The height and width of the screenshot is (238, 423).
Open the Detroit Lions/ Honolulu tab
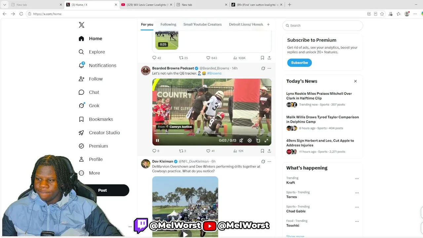pyautogui.click(x=246, y=24)
